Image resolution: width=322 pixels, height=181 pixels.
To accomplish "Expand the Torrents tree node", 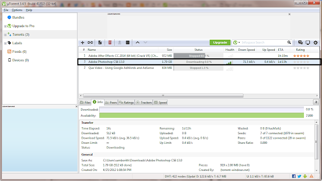I will click(5, 35).
